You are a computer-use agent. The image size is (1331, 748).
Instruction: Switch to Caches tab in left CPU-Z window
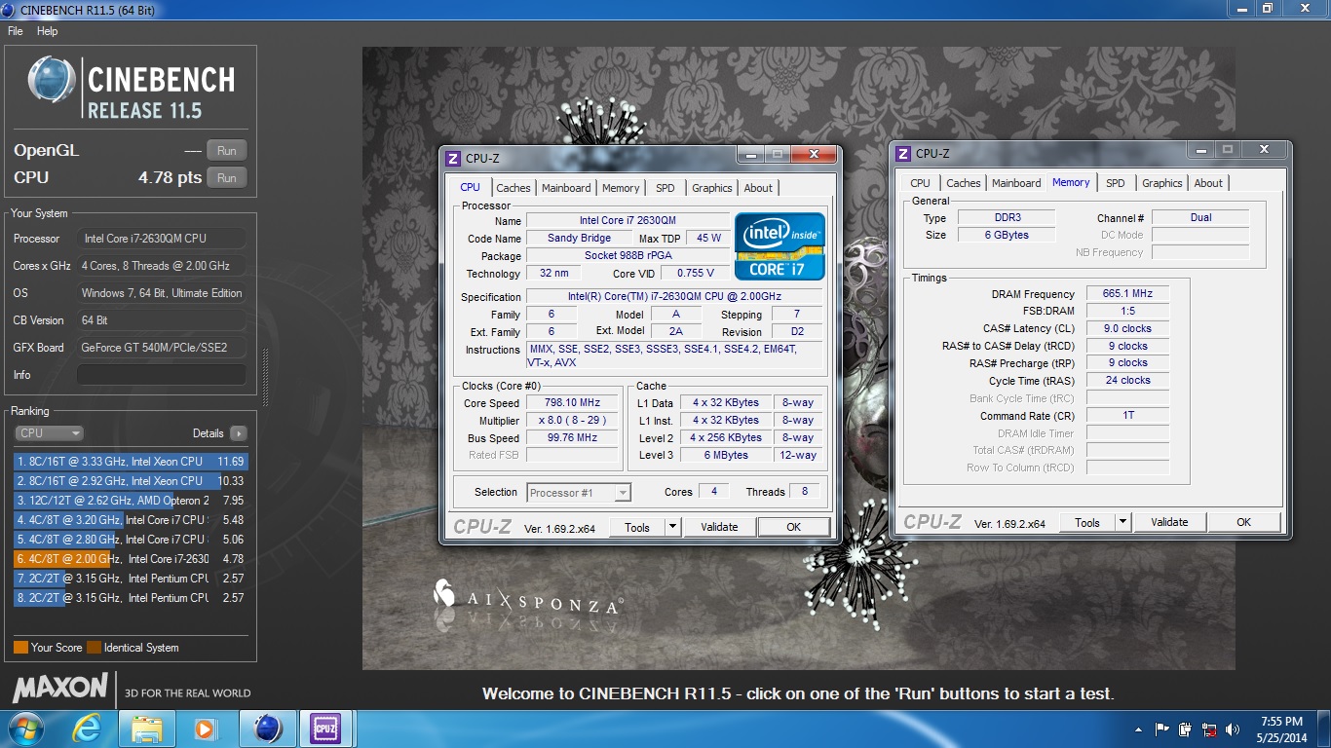coord(513,188)
